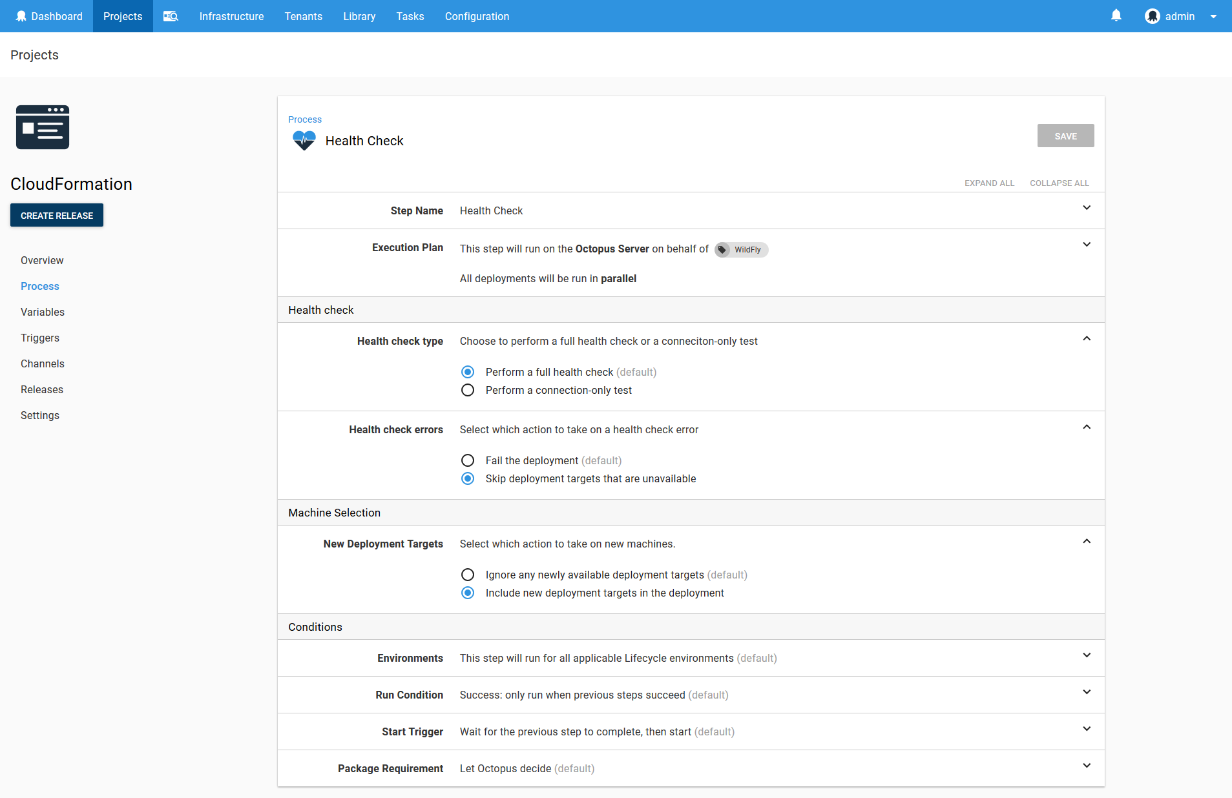Open the Tenants menu item

coord(303,16)
